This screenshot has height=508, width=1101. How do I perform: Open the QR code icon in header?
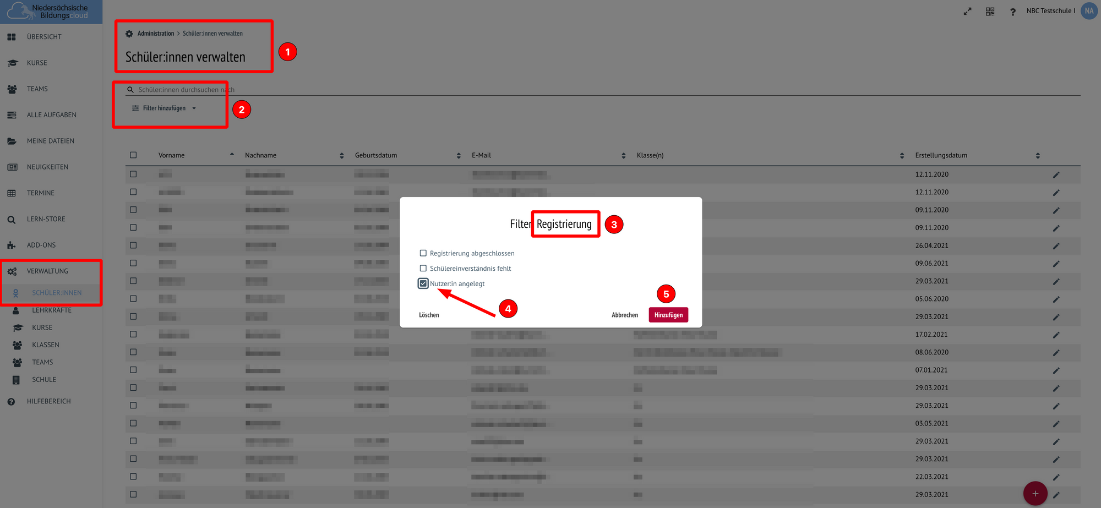(990, 11)
